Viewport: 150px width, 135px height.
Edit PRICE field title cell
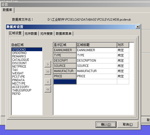click(x=97, y=76)
